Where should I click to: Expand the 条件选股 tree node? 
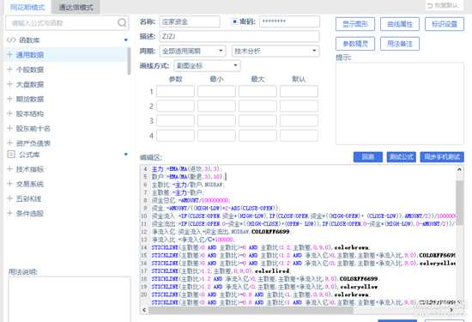point(9,213)
